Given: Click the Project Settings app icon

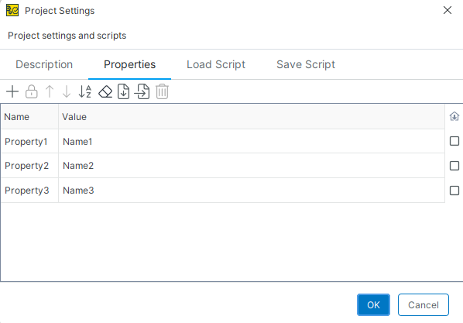Looking at the screenshot, I should coord(12,10).
